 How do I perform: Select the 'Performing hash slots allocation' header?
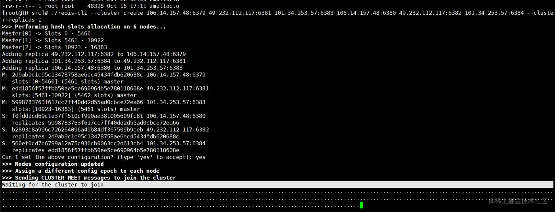tap(83, 26)
